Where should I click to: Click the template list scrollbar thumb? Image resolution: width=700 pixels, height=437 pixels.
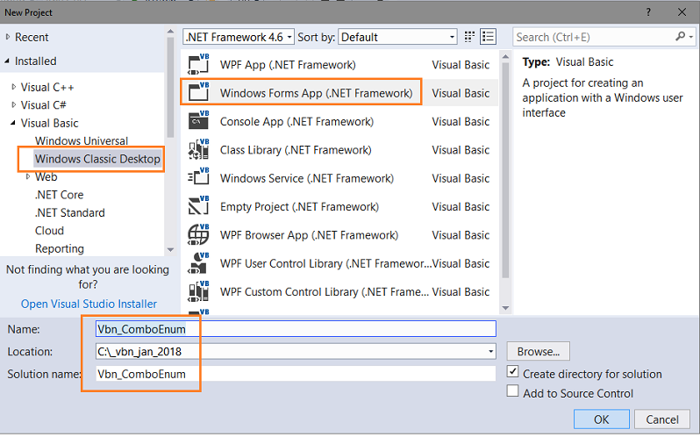tap(505, 169)
